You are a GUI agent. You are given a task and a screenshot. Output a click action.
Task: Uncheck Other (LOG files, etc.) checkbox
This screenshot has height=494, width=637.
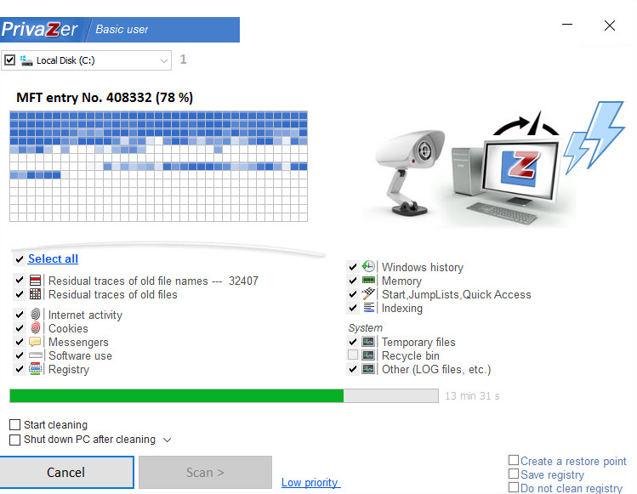coord(353,369)
